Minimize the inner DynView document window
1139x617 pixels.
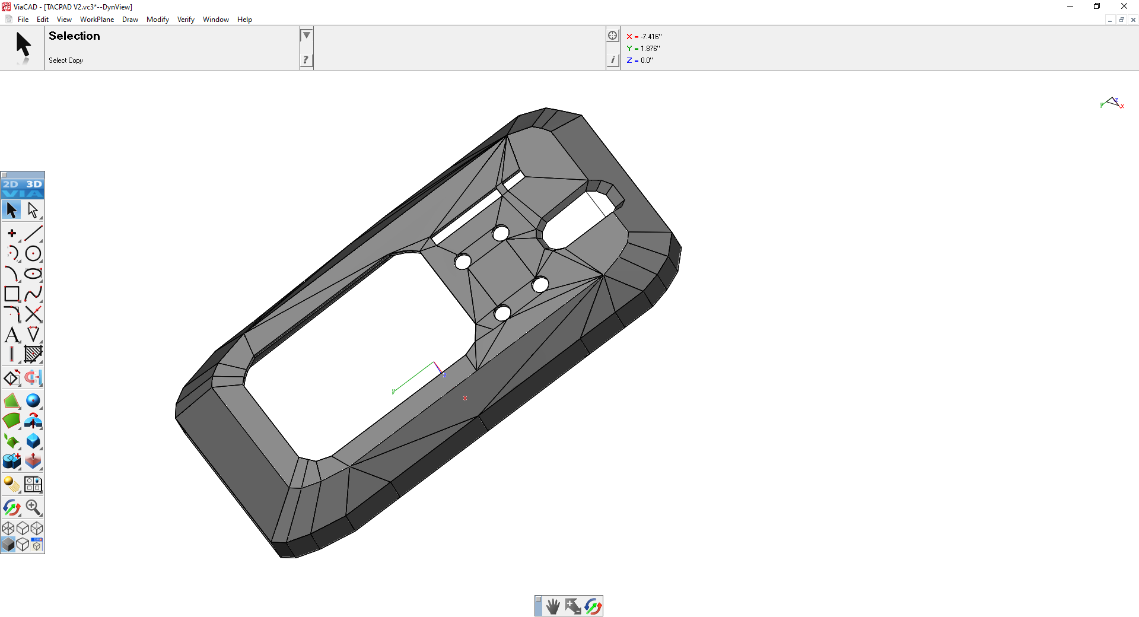click(x=1109, y=20)
